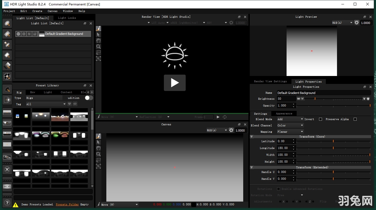
Task: Toggle the Audition switch in Preset Library
Action: click(x=89, y=98)
